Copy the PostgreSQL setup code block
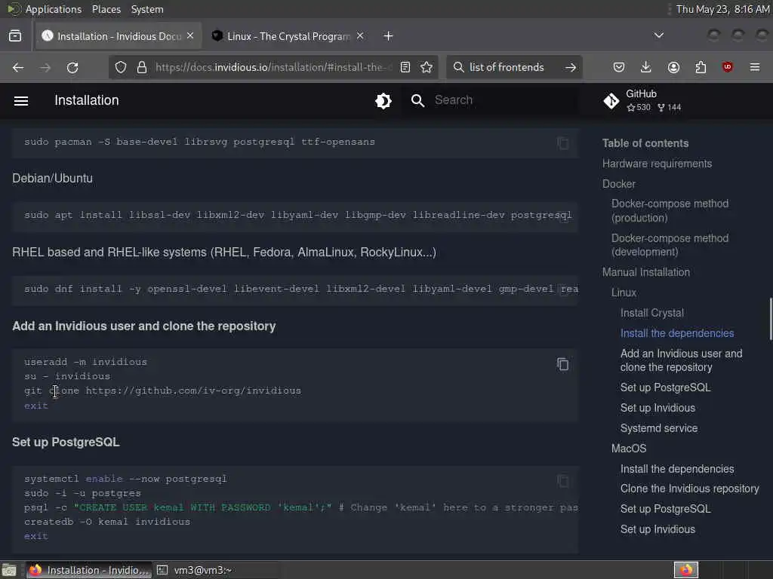The width and height of the screenshot is (773, 579). (562, 481)
